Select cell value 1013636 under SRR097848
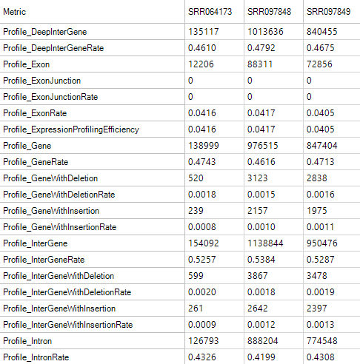The image size is (360, 364). tap(265, 32)
